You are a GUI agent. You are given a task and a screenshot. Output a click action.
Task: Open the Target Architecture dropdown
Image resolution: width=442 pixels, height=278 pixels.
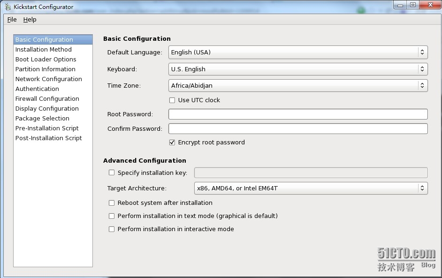click(x=311, y=188)
